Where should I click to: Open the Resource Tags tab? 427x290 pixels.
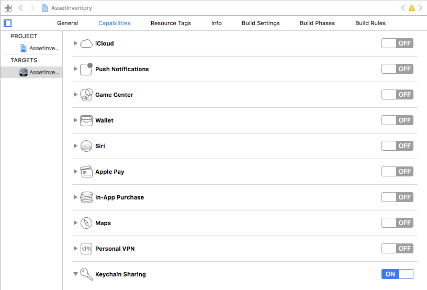pos(171,23)
